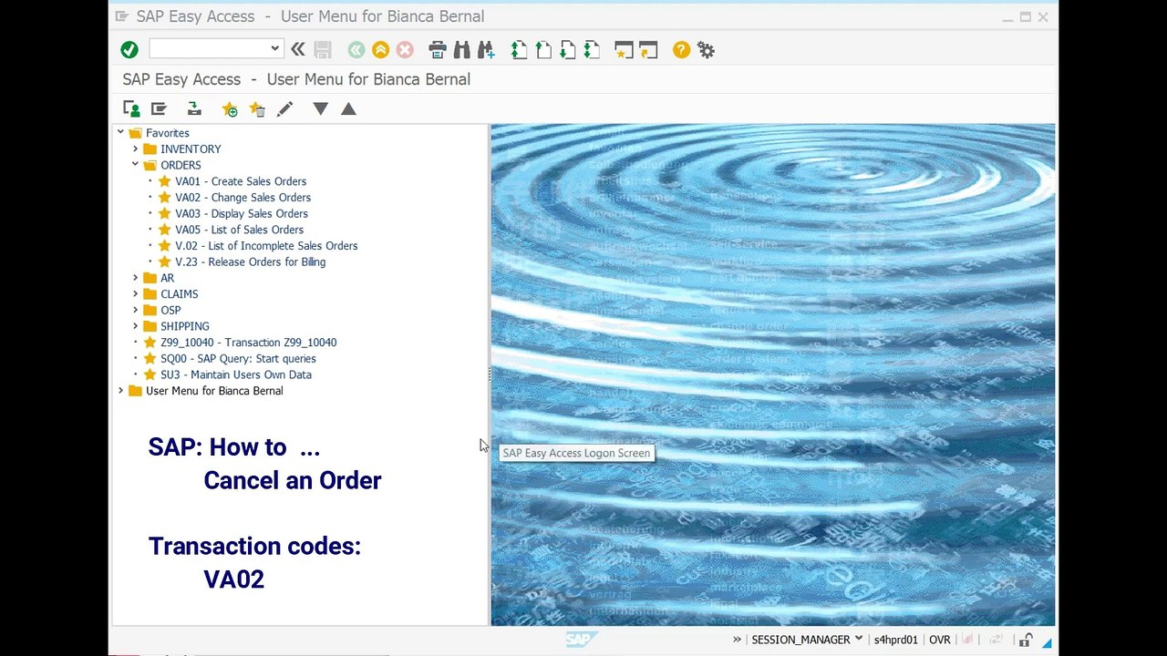
Task: Expand the CLAIMS folder
Action: [x=135, y=294]
